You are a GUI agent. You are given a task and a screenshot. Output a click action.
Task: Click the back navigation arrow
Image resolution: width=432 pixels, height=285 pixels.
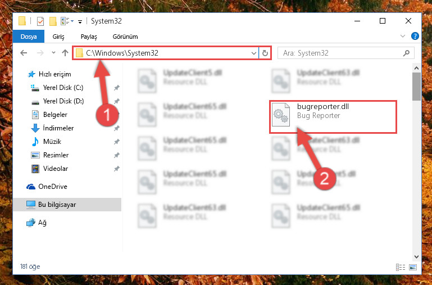coord(24,53)
